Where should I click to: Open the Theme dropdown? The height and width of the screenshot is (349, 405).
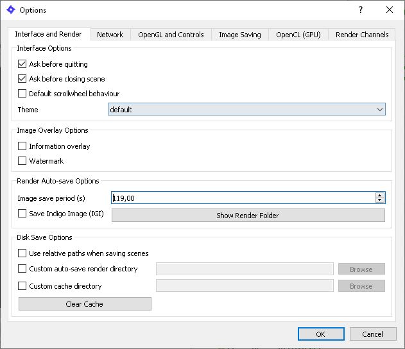point(246,110)
